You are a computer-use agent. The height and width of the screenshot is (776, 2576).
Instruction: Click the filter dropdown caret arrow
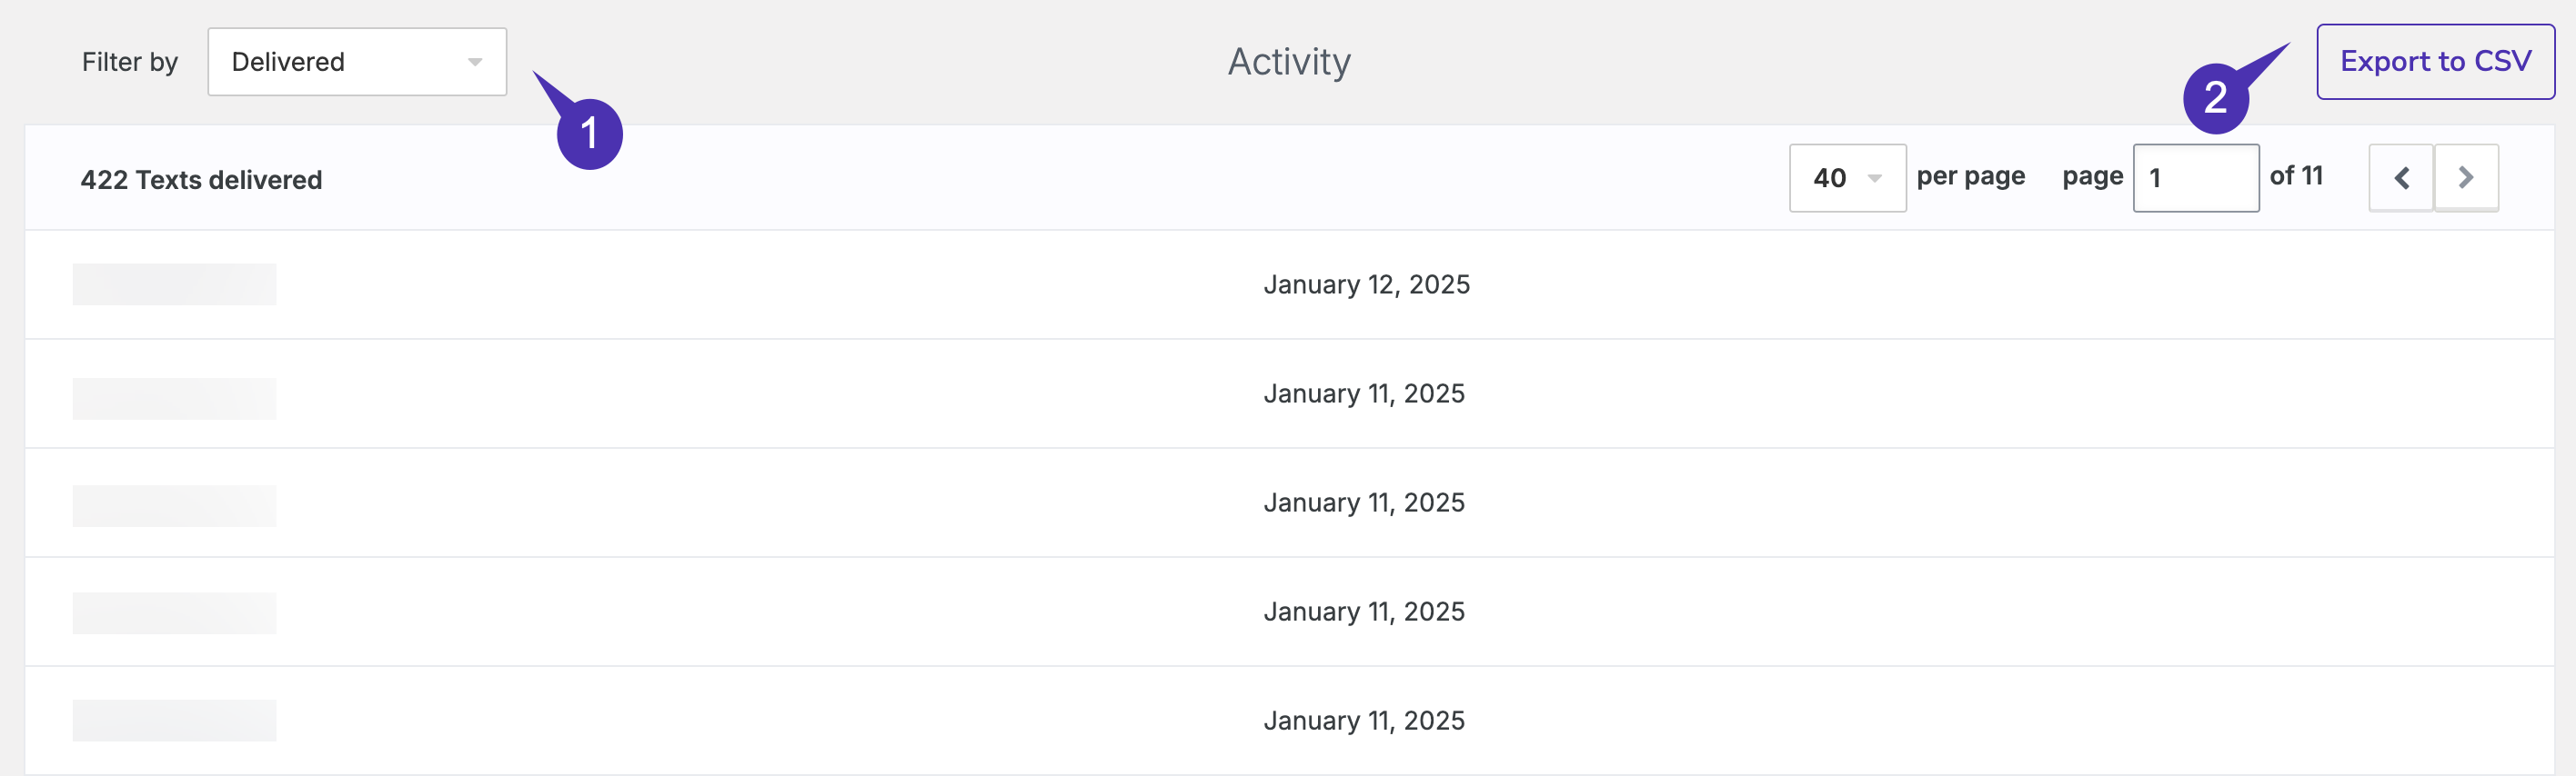(475, 62)
